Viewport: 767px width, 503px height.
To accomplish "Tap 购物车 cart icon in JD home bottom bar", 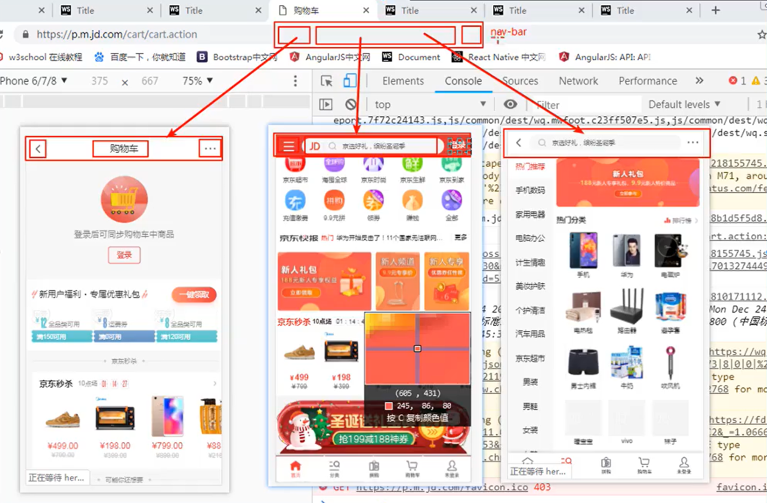I will click(412, 469).
